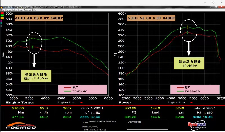The width and height of the screenshot is (225, 132).
Task: Click the 3594 rpm value
Action: tap(67, 117)
